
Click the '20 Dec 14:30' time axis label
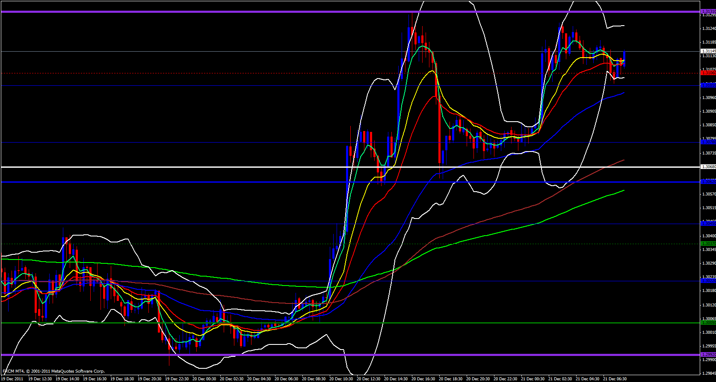[x=396, y=379]
